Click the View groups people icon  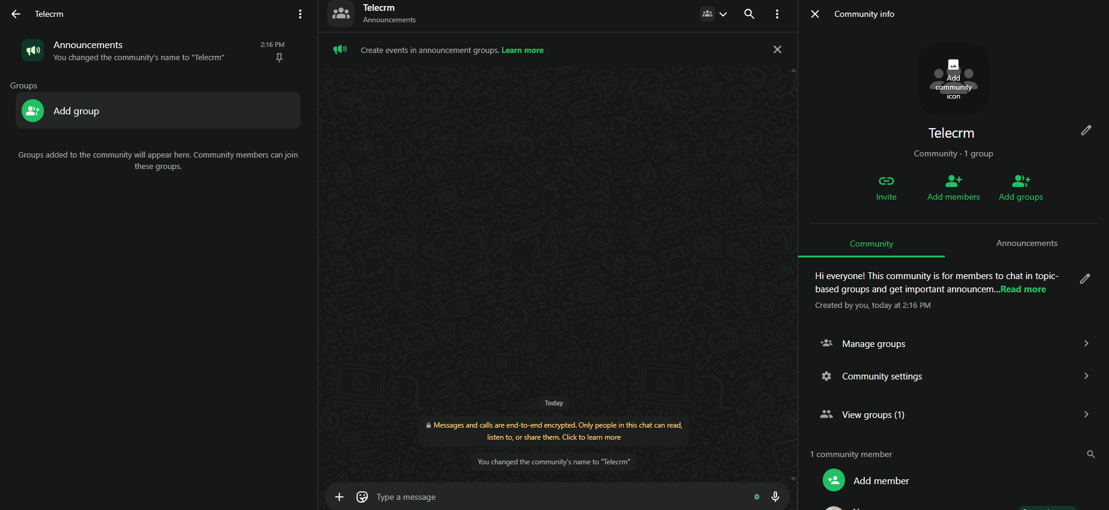click(x=826, y=414)
